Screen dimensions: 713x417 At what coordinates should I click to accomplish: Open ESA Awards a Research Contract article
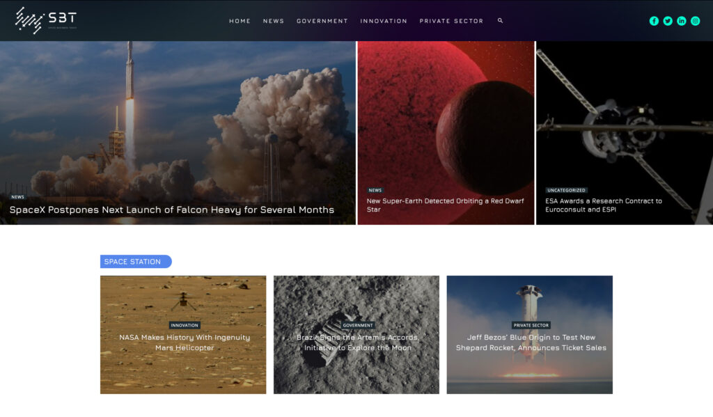pyautogui.click(x=604, y=205)
